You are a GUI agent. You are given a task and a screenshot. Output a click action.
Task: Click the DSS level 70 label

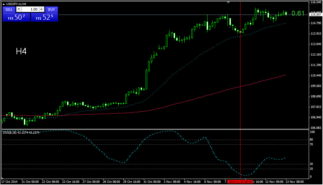pos(311,144)
